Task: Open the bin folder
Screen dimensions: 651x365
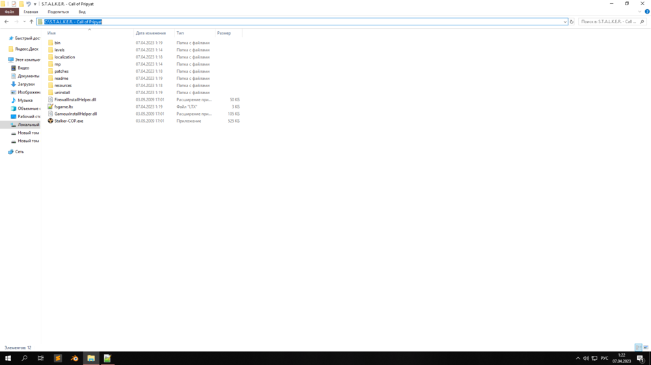Action: pos(57,43)
